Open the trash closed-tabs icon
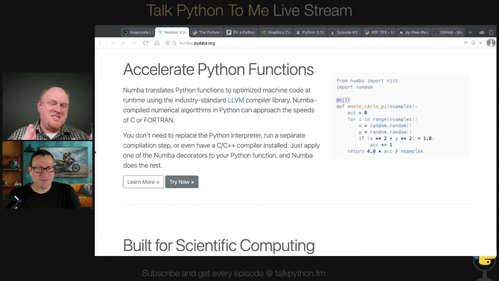The width and height of the screenshot is (499, 281). click(x=491, y=32)
